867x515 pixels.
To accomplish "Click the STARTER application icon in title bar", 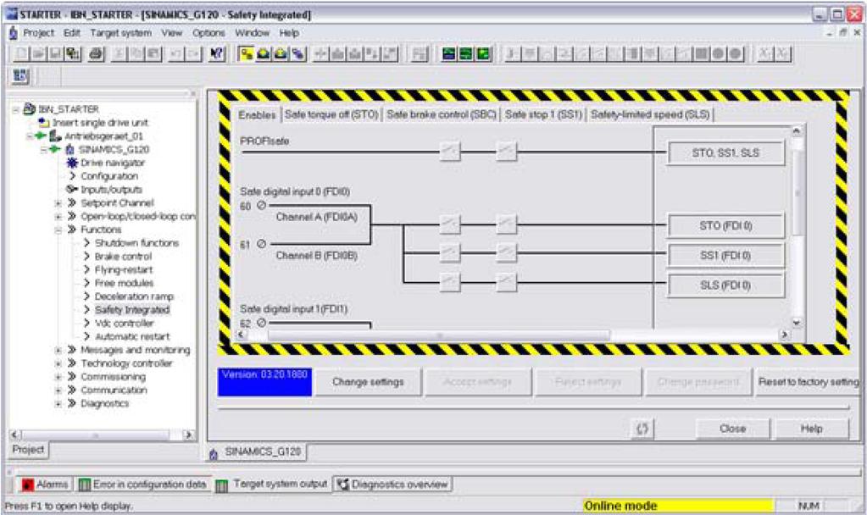I will point(12,14).
